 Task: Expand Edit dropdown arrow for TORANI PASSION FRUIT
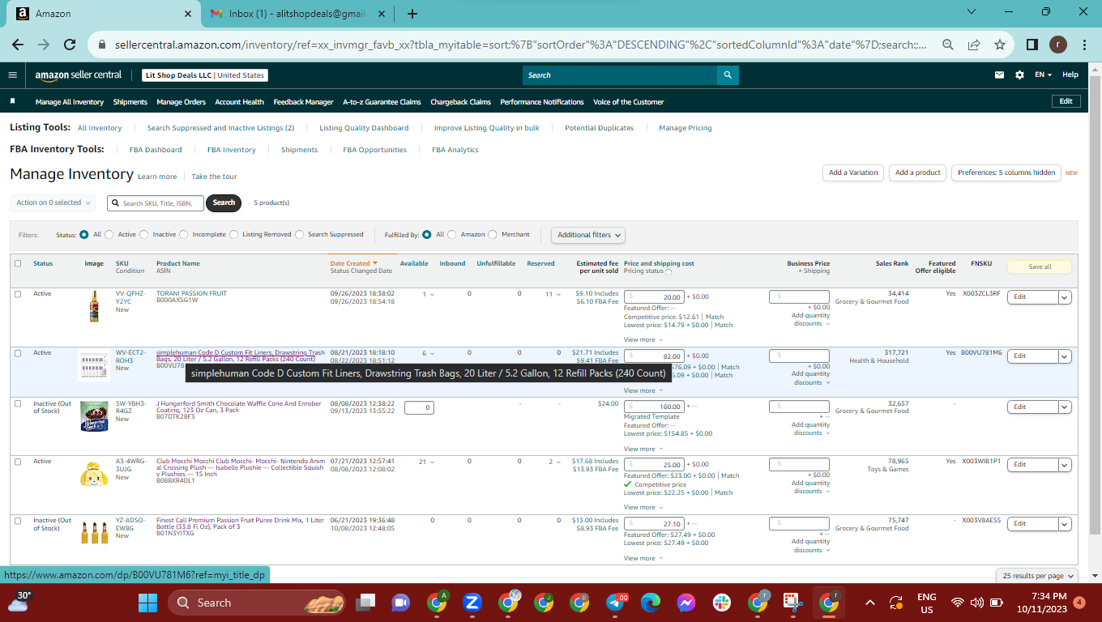[x=1065, y=297]
